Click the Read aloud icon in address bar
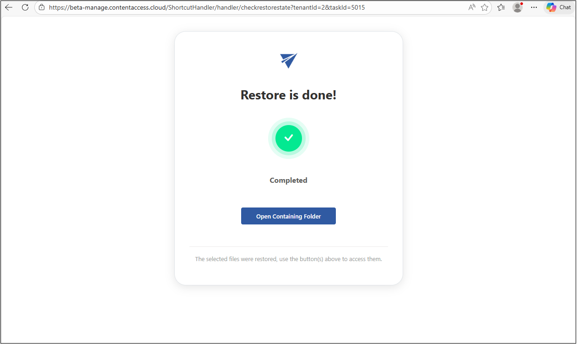Viewport: 577px width, 344px height. [x=472, y=7]
